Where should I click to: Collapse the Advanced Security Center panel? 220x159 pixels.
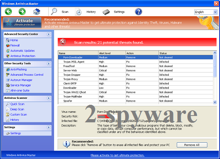(49, 34)
